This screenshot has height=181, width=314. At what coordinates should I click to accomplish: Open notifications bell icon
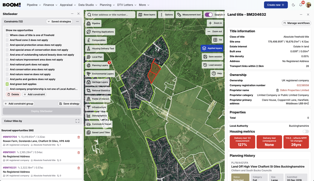[x=301, y=5]
